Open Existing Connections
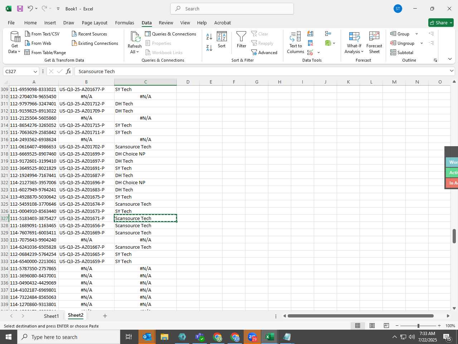 95,43
